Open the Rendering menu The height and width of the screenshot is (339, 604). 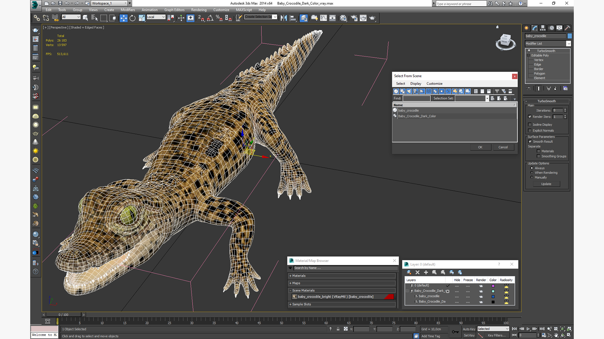(x=199, y=10)
